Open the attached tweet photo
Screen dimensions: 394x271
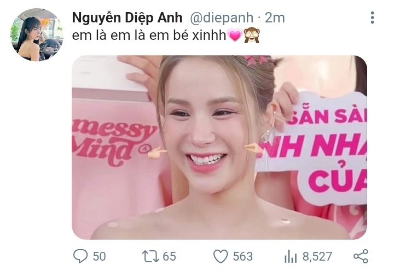coord(219,148)
